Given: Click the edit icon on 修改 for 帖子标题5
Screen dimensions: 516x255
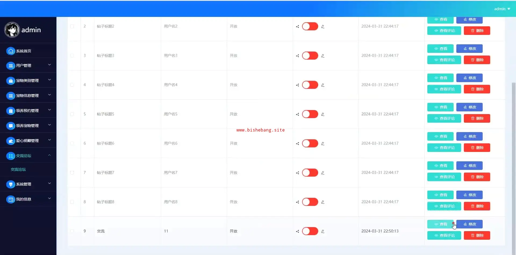Looking at the screenshot, I should (465, 107).
